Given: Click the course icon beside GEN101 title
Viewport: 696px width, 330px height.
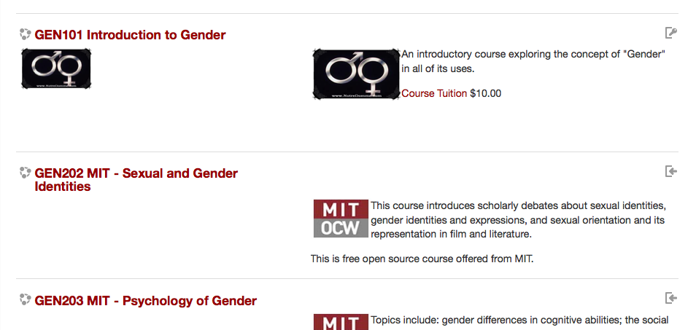Looking at the screenshot, I should coord(26,34).
